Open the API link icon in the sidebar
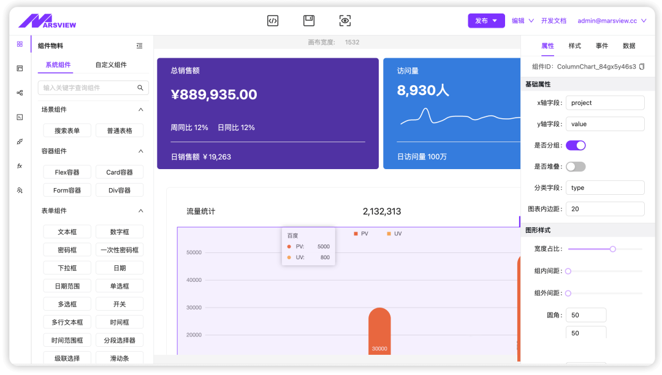The height and width of the screenshot is (375, 662). point(20,142)
